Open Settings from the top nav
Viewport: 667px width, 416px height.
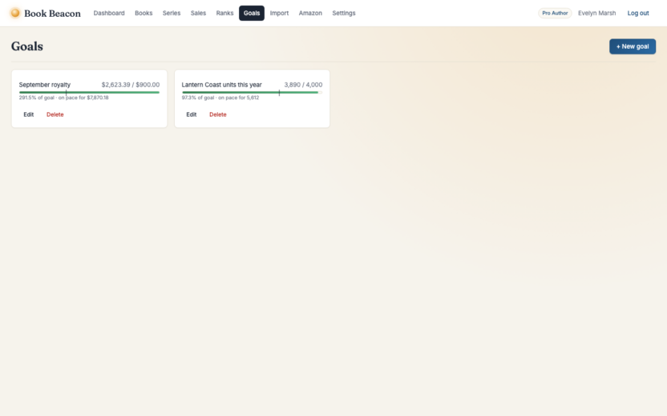pos(344,13)
